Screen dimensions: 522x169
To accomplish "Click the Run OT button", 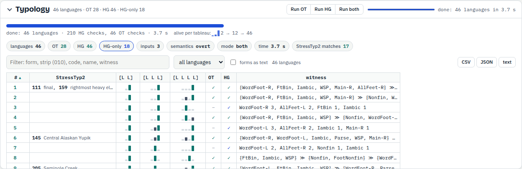I will [299, 9].
